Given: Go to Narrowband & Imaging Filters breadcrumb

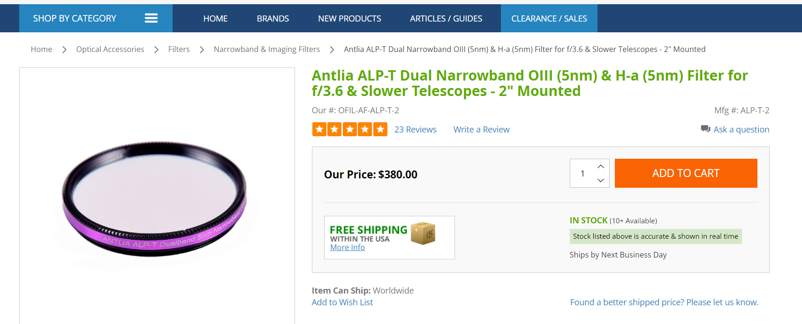Looking at the screenshot, I should pyautogui.click(x=266, y=49).
